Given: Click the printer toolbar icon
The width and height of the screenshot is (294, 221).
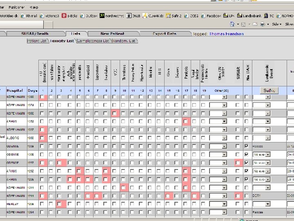Looking at the screenshot, I should pos(263,24).
